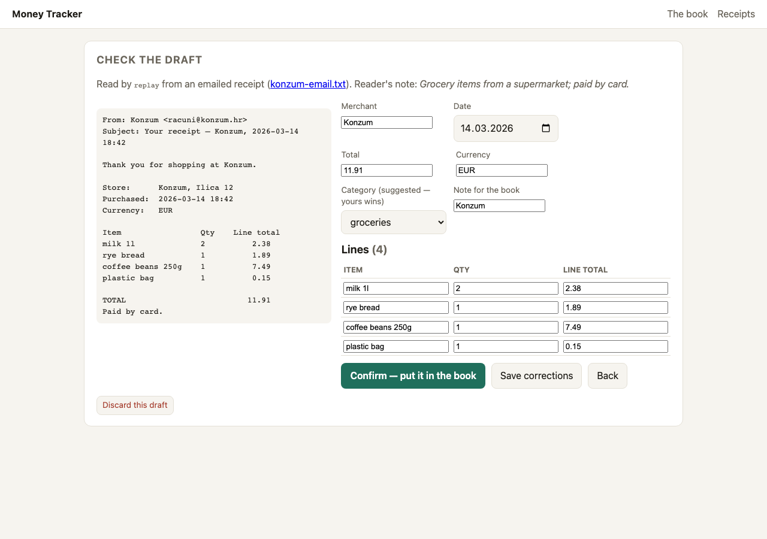Click the Thank you for shopping line
The width and height of the screenshot is (767, 539).
pos(179,165)
